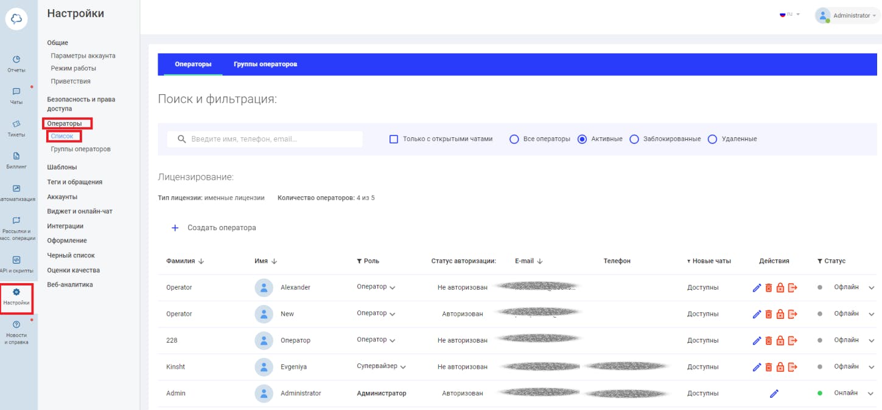The height and width of the screenshot is (410, 882).
Task: Delete Evgeniya Kinsht with the trash icon
Action: click(x=768, y=367)
